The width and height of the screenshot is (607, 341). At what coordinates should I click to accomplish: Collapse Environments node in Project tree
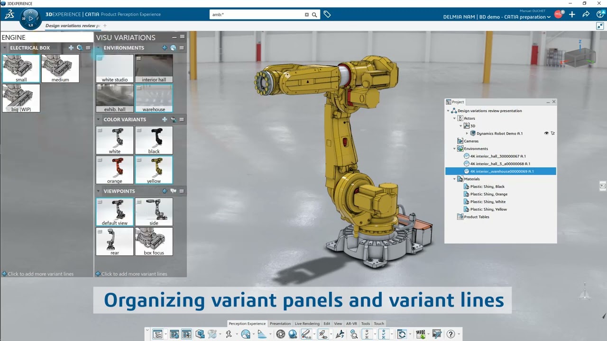454,149
